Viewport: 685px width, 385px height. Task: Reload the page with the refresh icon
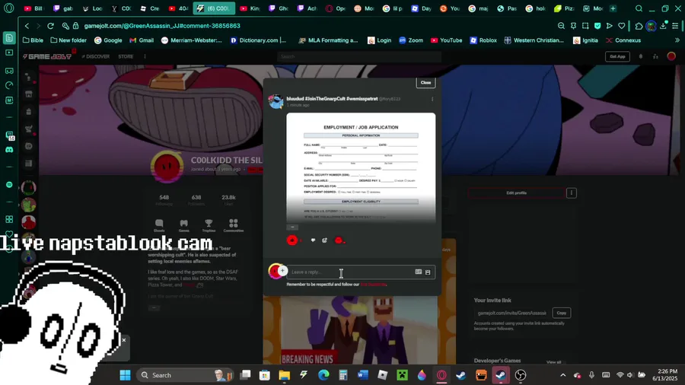51,26
